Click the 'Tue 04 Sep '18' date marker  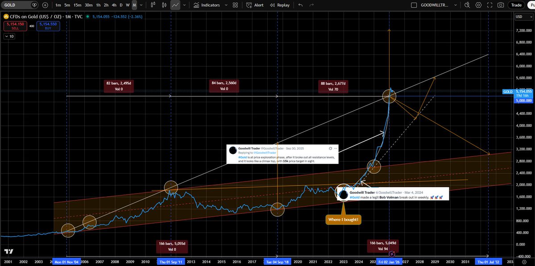point(278,262)
